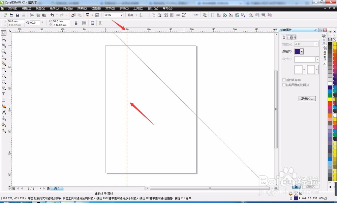Click the Cut scissors icon
Screen dimensions: 337x203
coord(32,15)
